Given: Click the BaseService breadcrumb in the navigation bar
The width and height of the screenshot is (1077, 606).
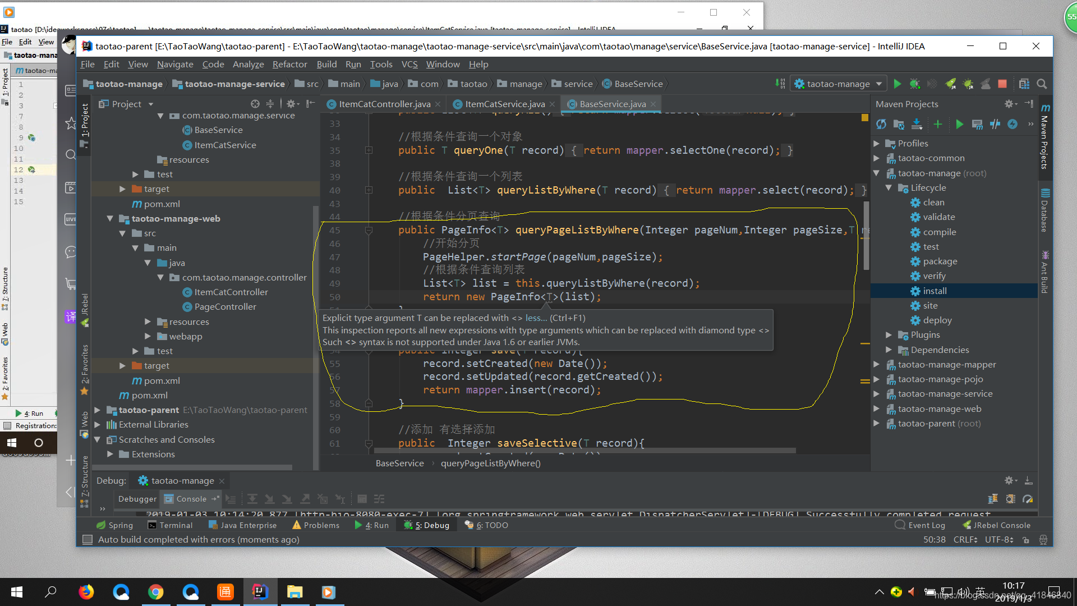Looking at the screenshot, I should tap(632, 84).
